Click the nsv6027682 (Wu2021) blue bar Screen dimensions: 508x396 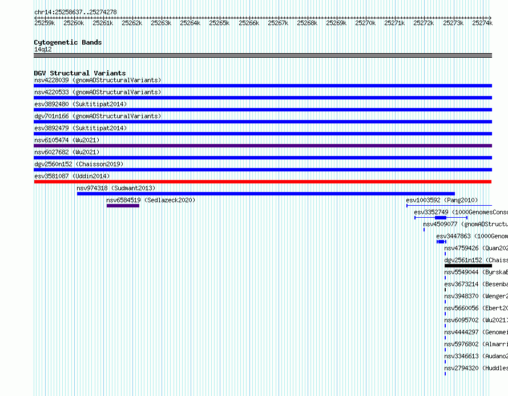[263, 158]
